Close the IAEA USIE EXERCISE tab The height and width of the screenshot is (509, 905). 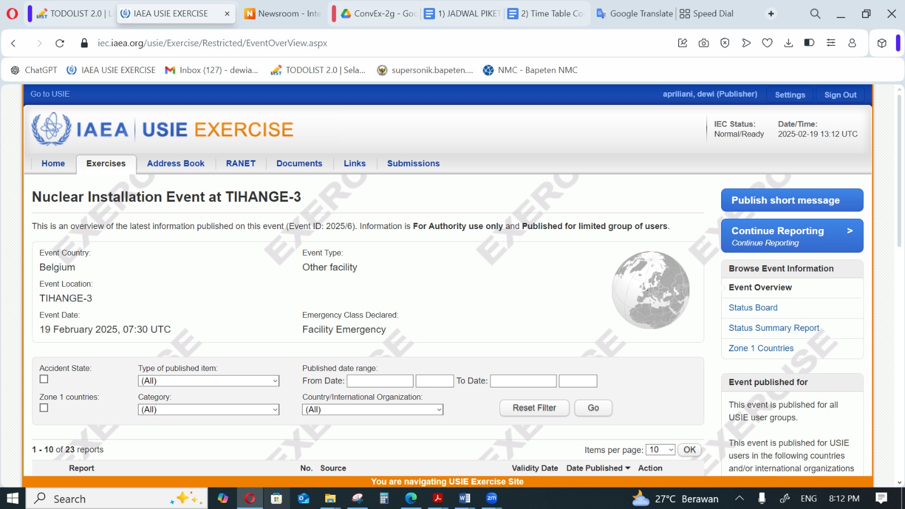(227, 14)
